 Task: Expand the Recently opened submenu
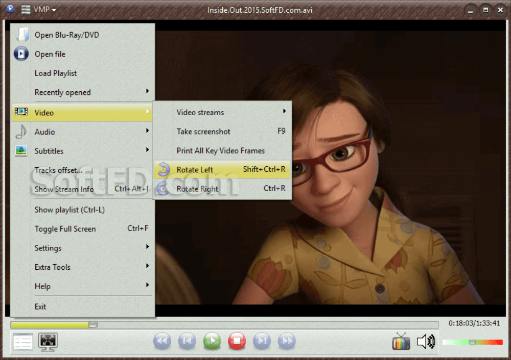click(147, 91)
